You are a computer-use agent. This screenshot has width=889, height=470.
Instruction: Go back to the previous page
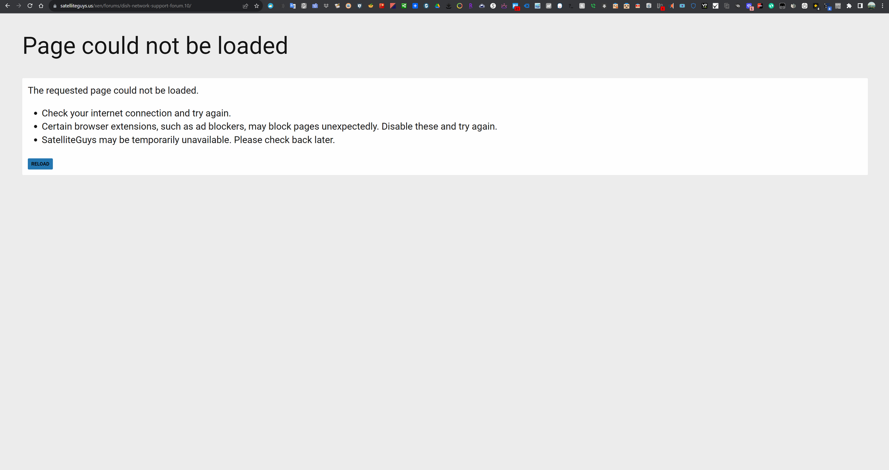[x=7, y=6]
